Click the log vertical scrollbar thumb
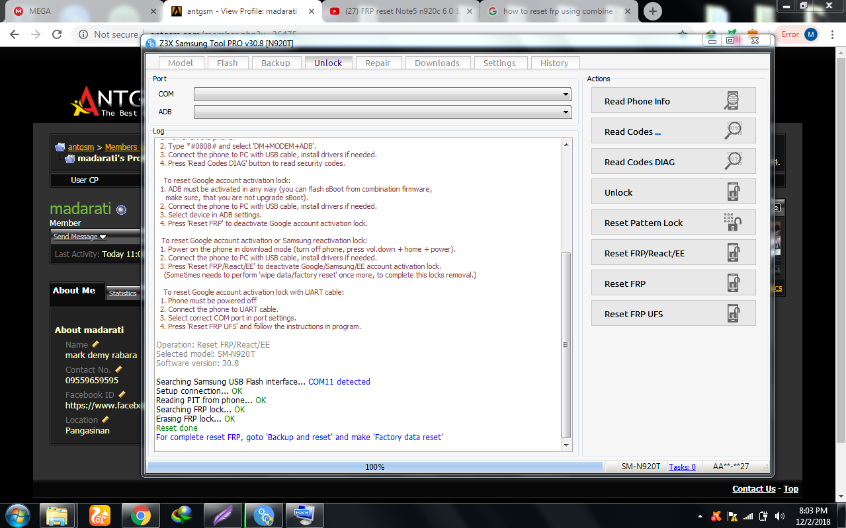846x528 pixels. [566, 345]
